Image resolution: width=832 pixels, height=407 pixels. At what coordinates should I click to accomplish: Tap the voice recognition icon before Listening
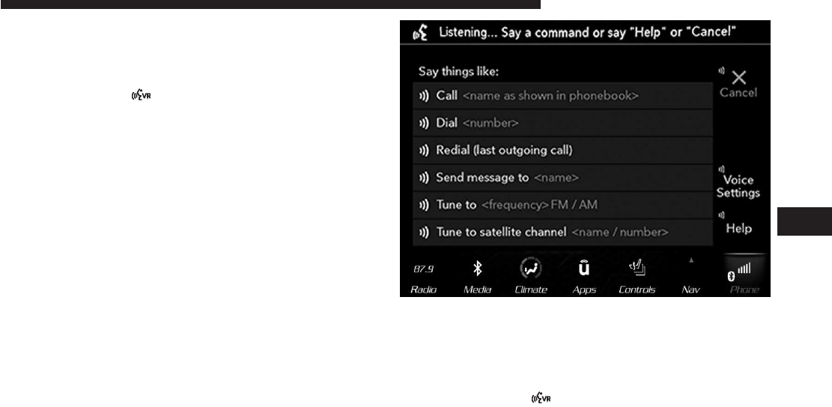[420, 32]
